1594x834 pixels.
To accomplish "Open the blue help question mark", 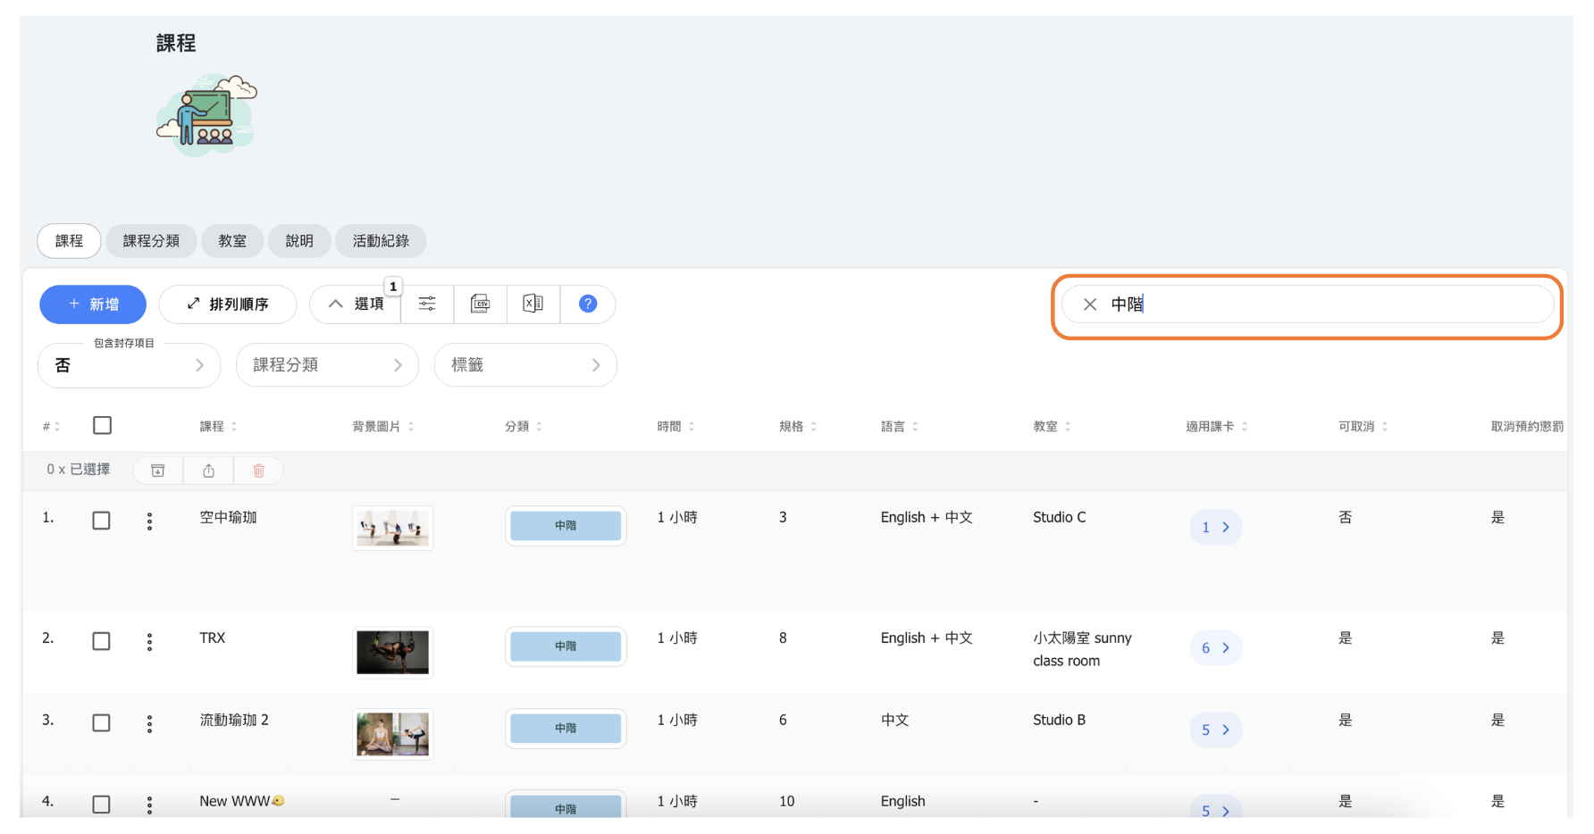I will coord(587,304).
